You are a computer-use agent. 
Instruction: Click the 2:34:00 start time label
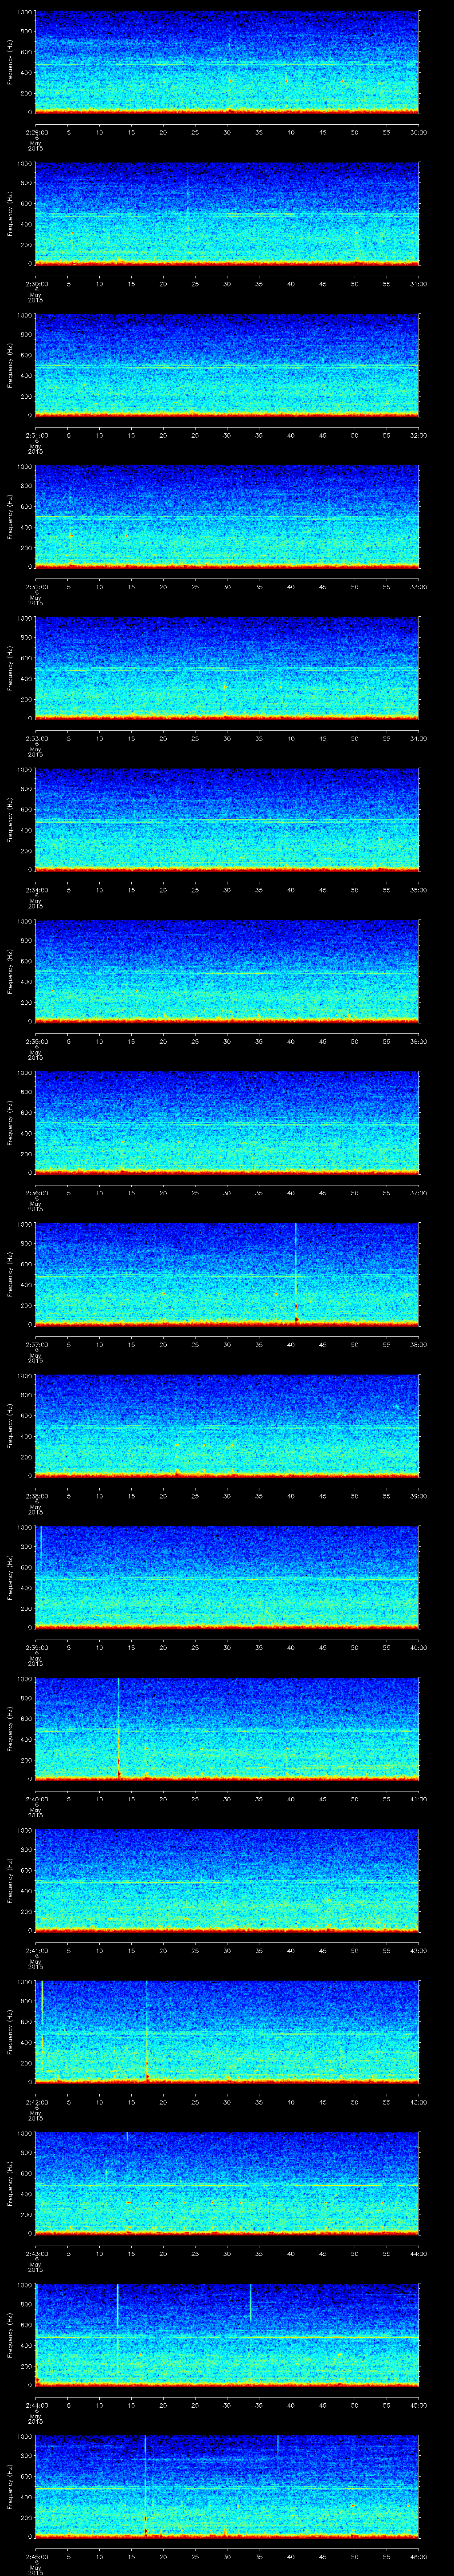pyautogui.click(x=36, y=890)
